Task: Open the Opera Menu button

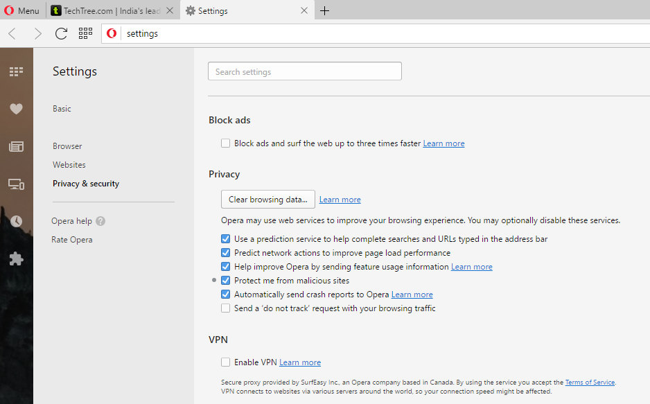Action: 21,11
